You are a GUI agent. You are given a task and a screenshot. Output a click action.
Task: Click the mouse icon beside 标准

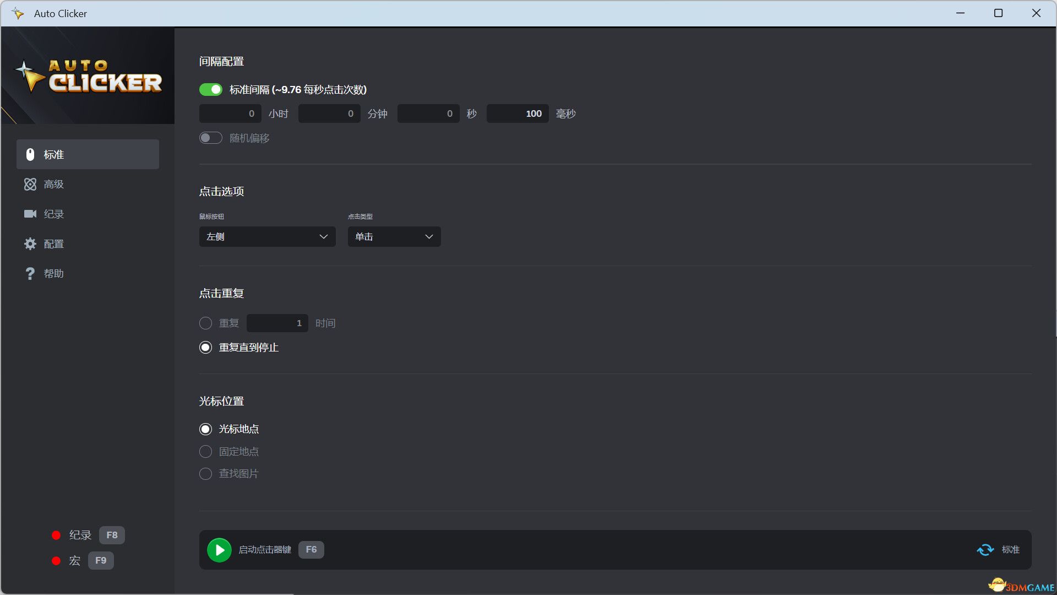pos(30,155)
